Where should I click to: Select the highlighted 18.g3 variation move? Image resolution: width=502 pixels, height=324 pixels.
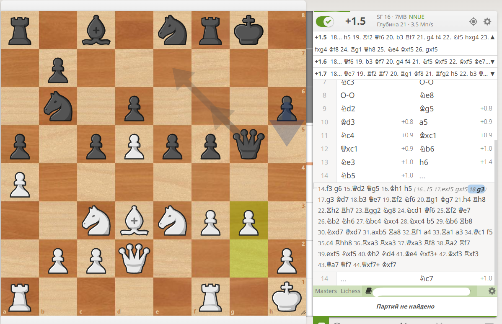[477, 189]
